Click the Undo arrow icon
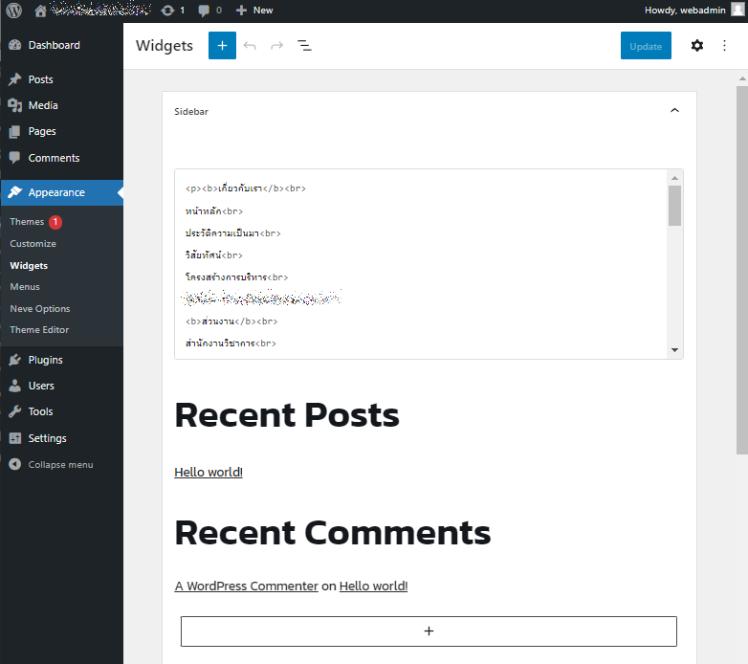This screenshot has width=748, height=664. (250, 46)
